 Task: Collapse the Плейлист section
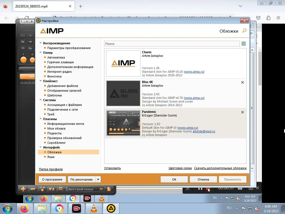41,81
